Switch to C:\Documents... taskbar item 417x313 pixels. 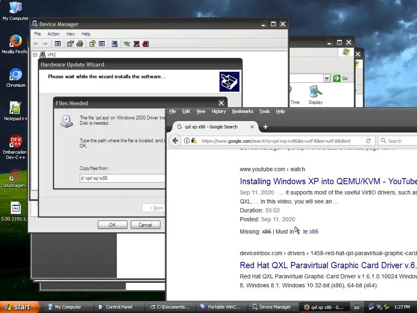170,307
